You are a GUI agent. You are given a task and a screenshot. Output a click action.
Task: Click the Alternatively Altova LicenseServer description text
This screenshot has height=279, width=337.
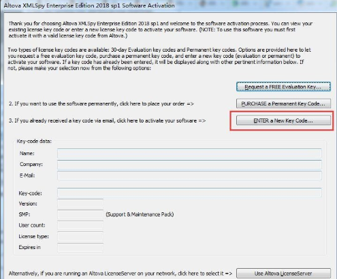point(121,274)
